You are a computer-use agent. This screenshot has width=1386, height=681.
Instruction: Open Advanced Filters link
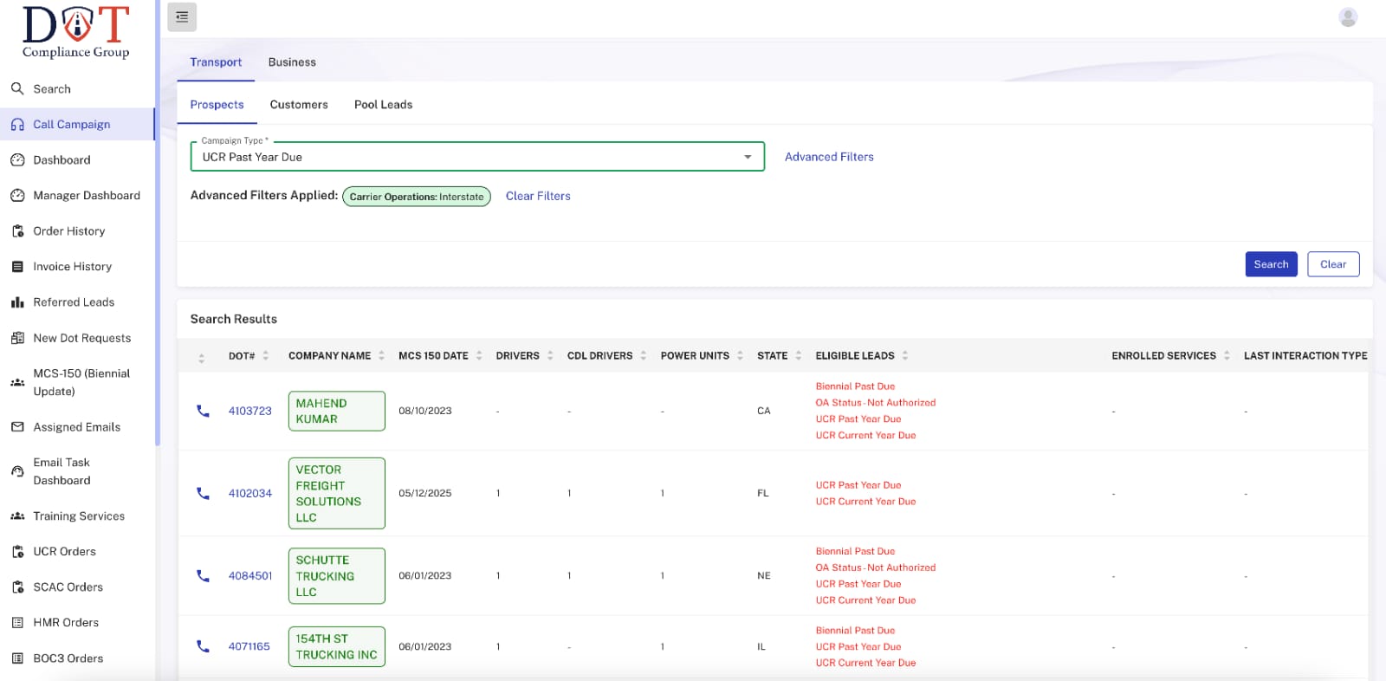pos(829,157)
